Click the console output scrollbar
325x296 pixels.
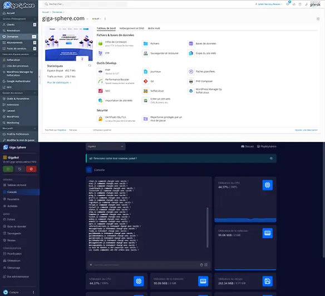[207, 228]
